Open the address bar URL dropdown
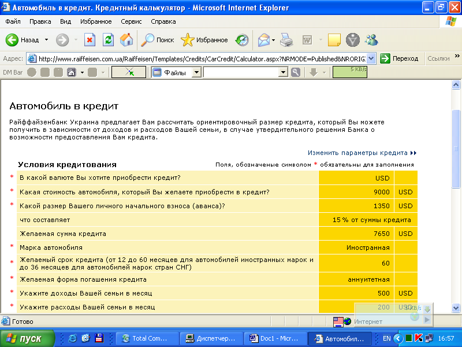This screenshot has height=347, width=462. tap(371, 58)
